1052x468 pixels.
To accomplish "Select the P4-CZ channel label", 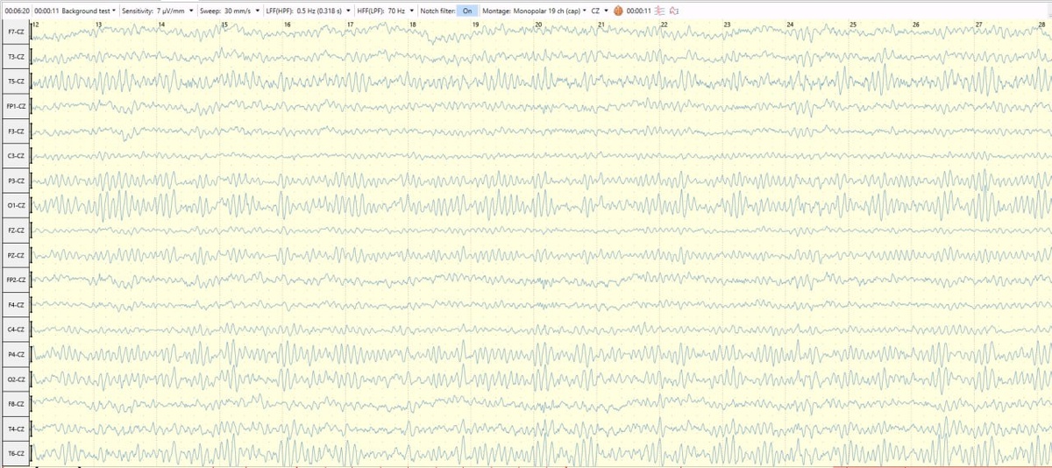I will pyautogui.click(x=16, y=354).
